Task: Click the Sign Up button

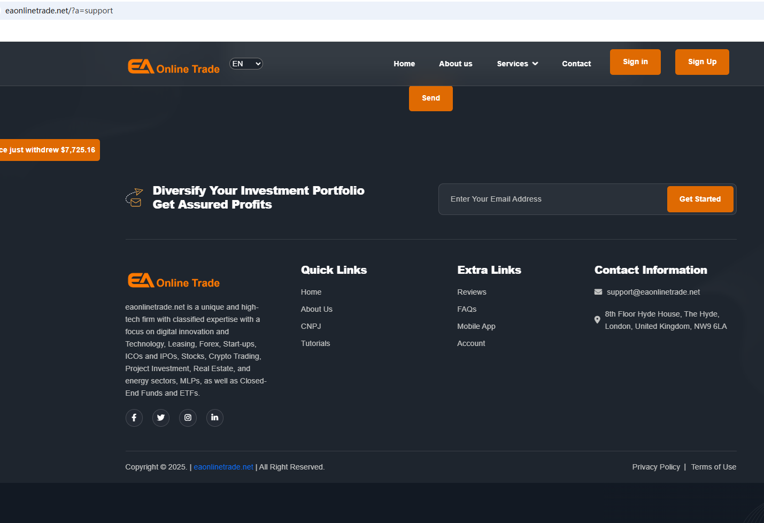Action: 702,62
